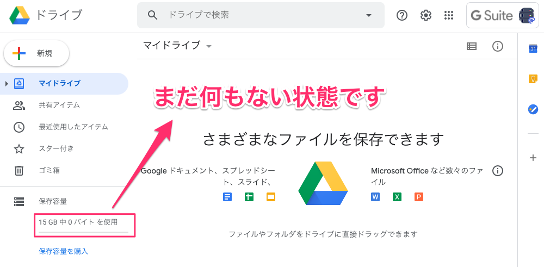Show details with the info icon
Screen dimensions: 544x267
coord(497,46)
